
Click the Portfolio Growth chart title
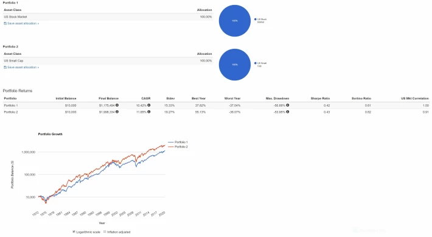tap(50, 134)
